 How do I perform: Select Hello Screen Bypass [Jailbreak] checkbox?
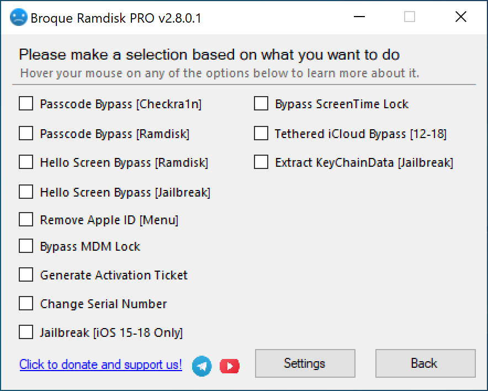(x=26, y=192)
